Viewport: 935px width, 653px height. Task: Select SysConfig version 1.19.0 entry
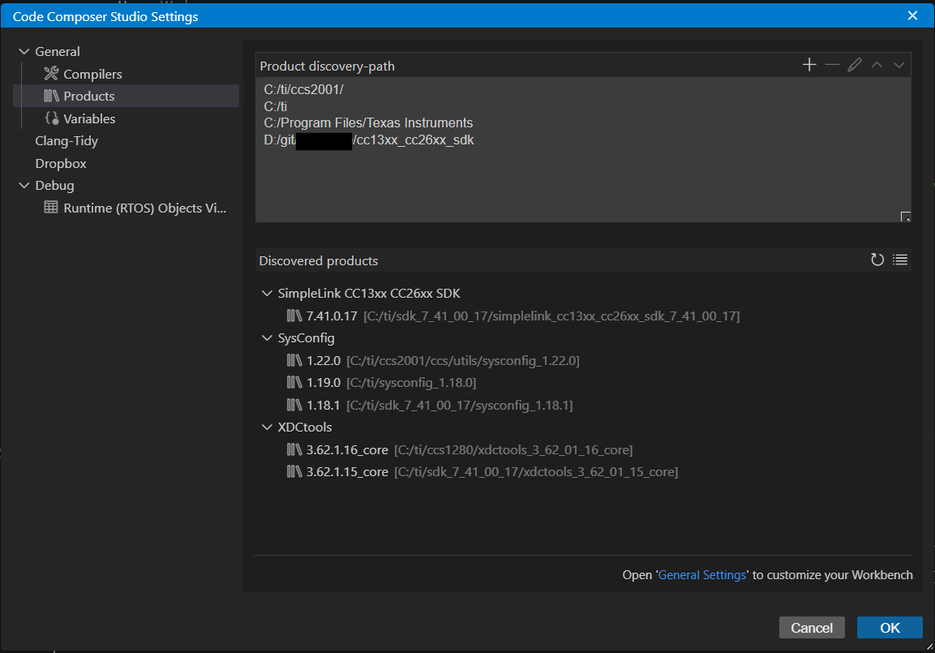381,382
